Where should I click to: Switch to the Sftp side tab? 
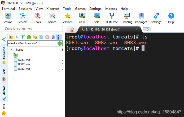[4, 109]
